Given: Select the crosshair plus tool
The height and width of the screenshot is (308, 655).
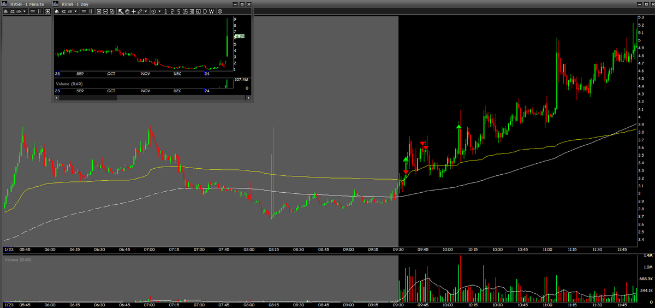Looking at the screenshot, I should (x=134, y=11).
